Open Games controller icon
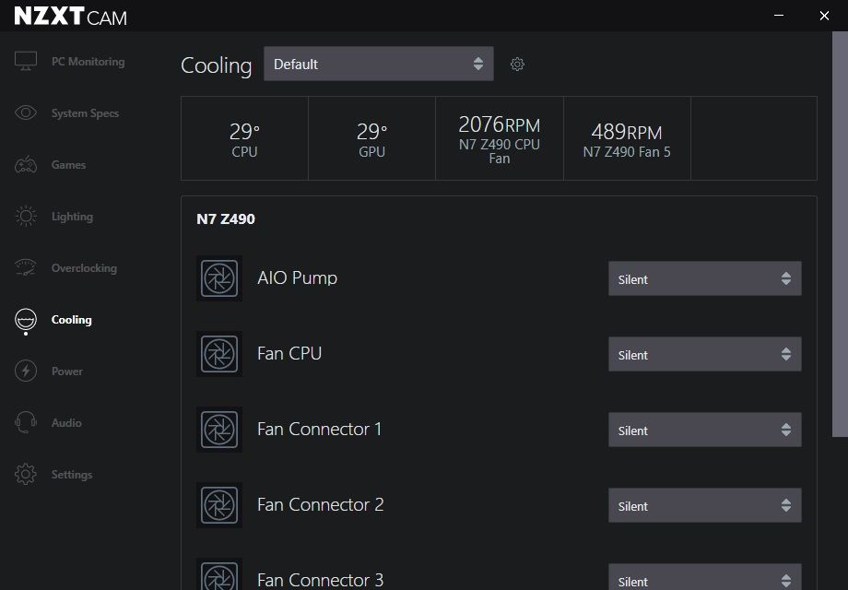This screenshot has width=848, height=590. pos(26,164)
